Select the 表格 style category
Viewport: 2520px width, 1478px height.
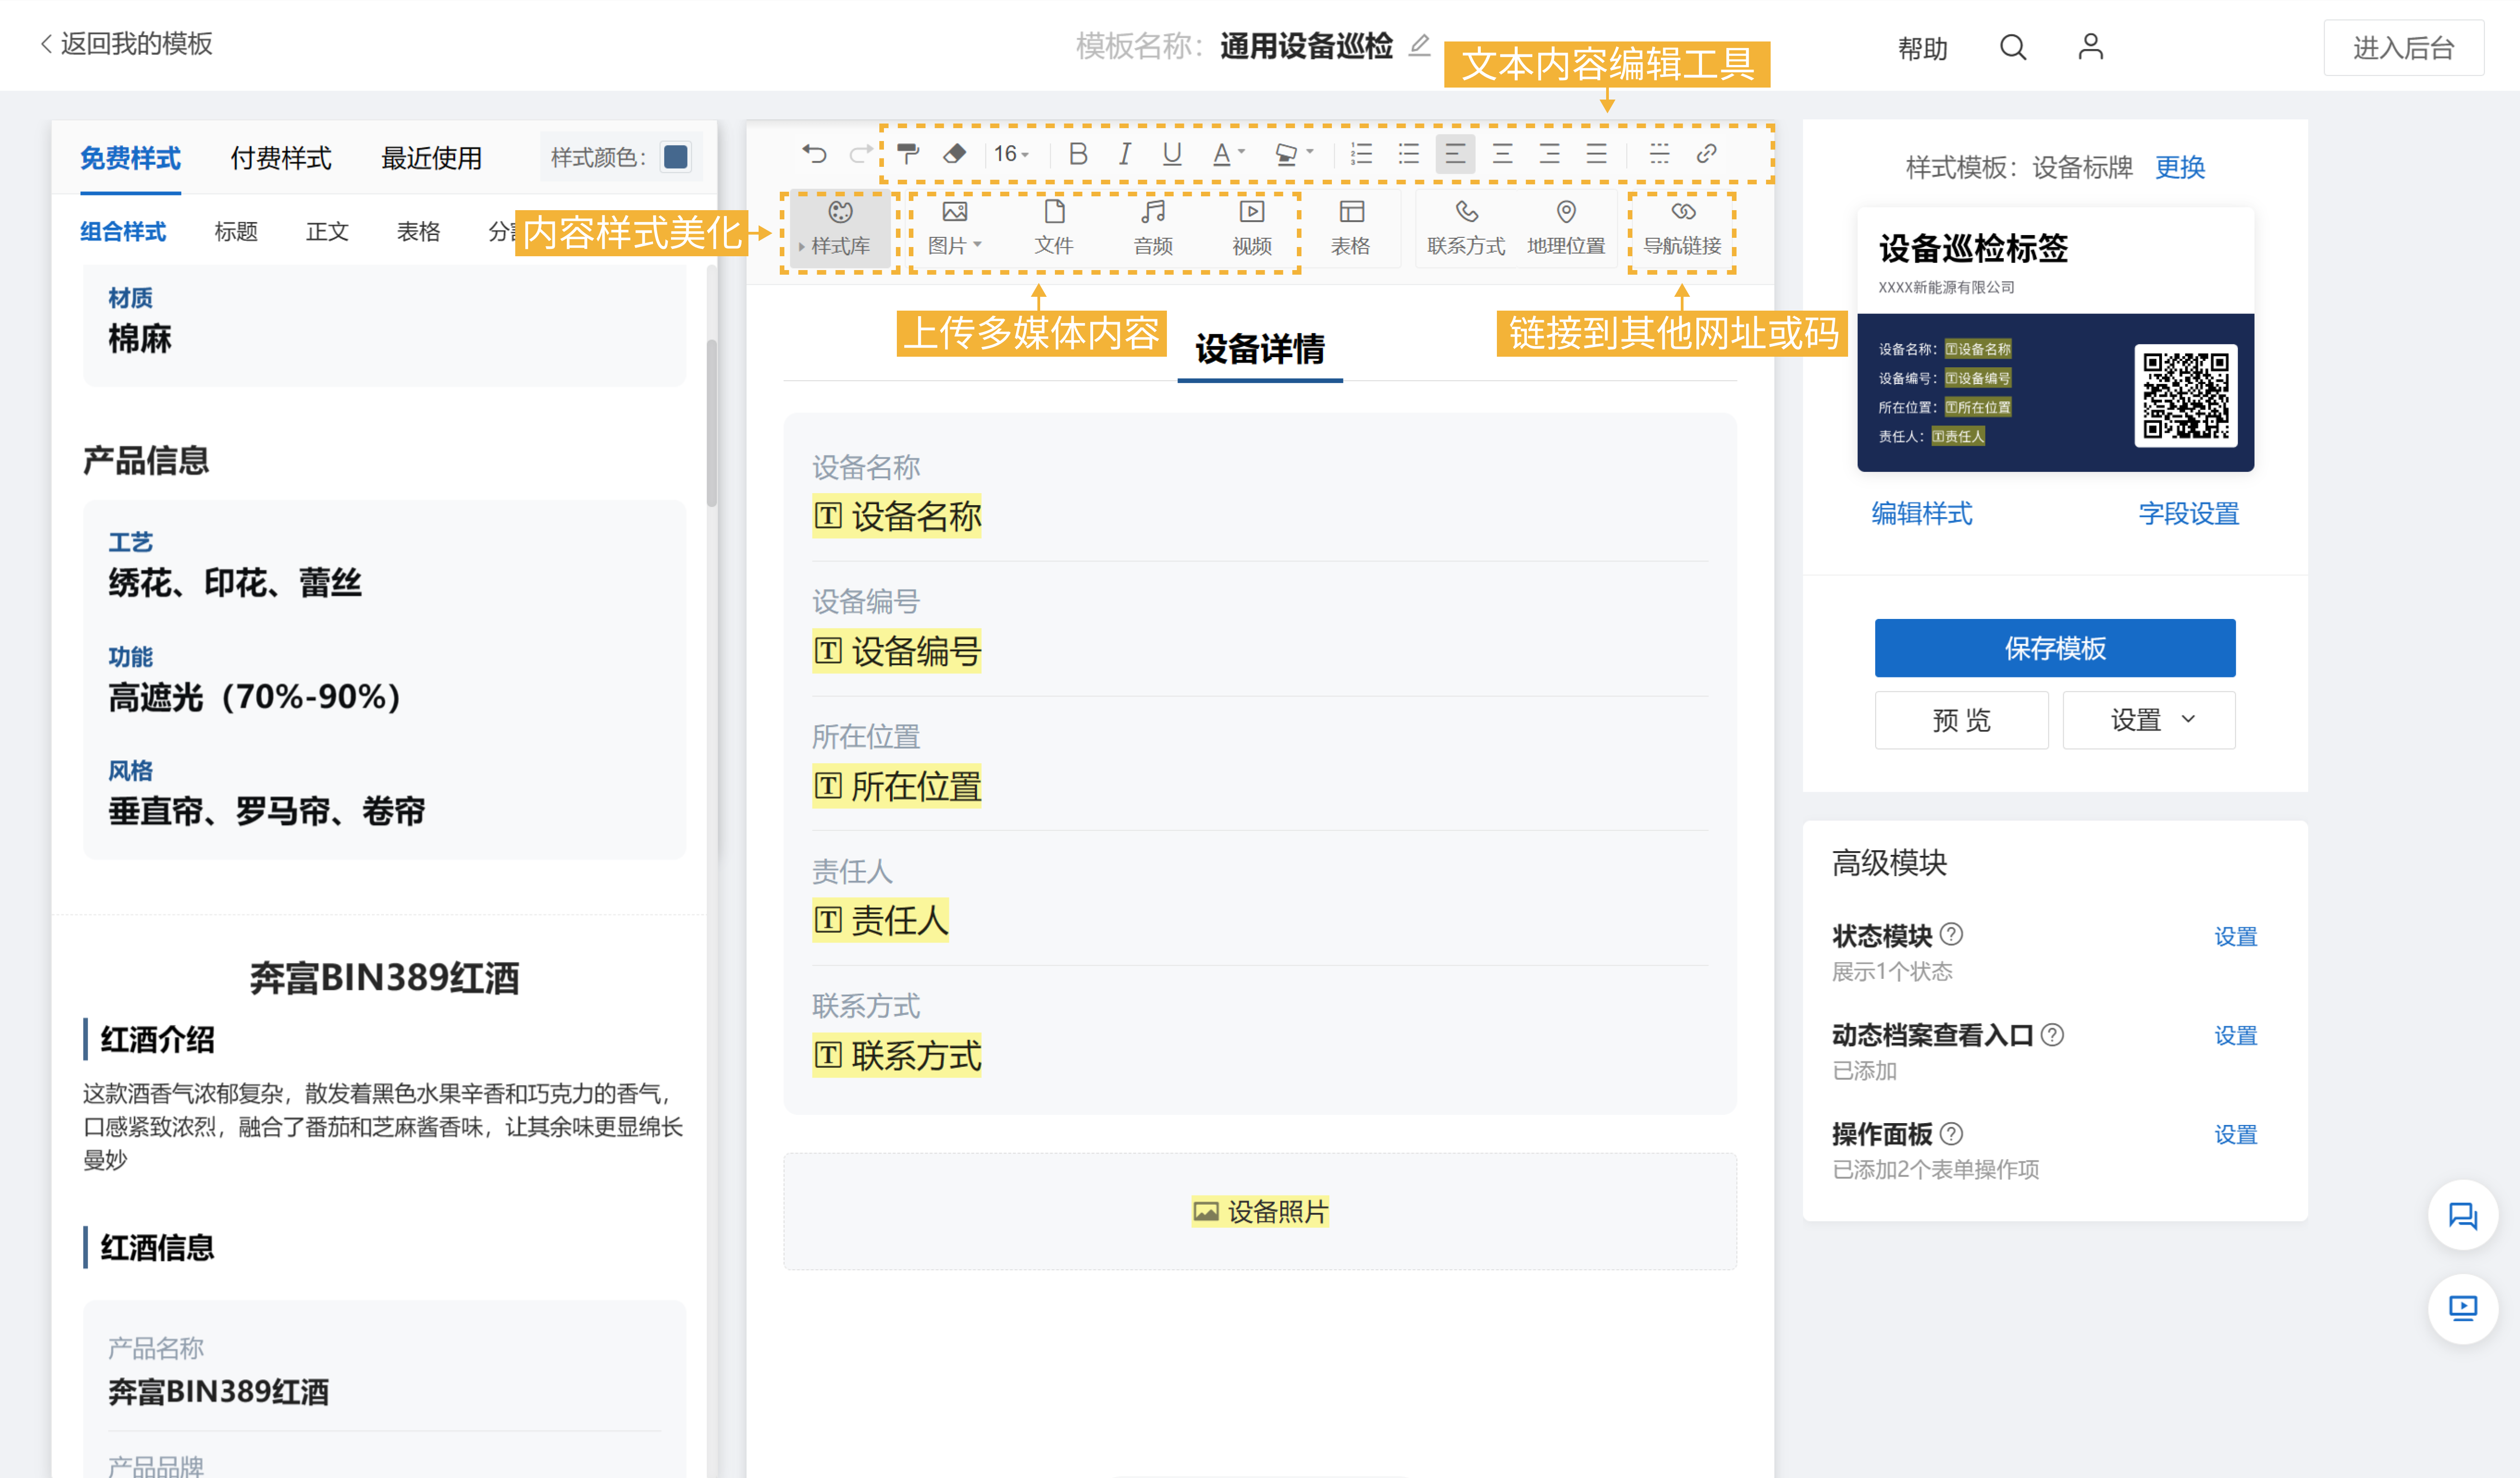click(418, 231)
